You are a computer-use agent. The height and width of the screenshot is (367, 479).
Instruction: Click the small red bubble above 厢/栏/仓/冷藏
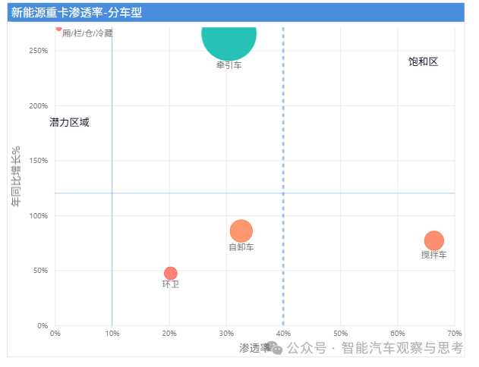[x=58, y=27]
